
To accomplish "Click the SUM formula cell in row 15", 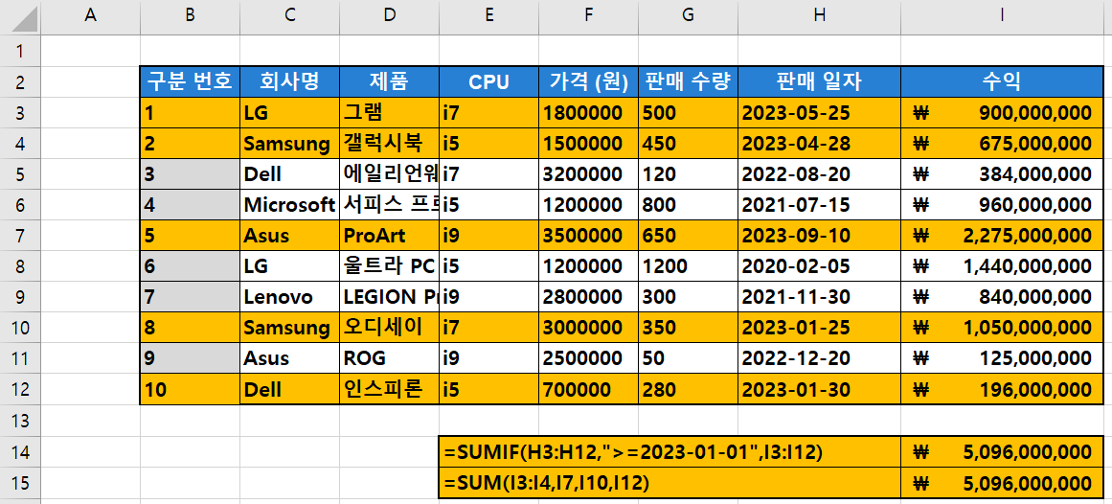I will point(670,483).
